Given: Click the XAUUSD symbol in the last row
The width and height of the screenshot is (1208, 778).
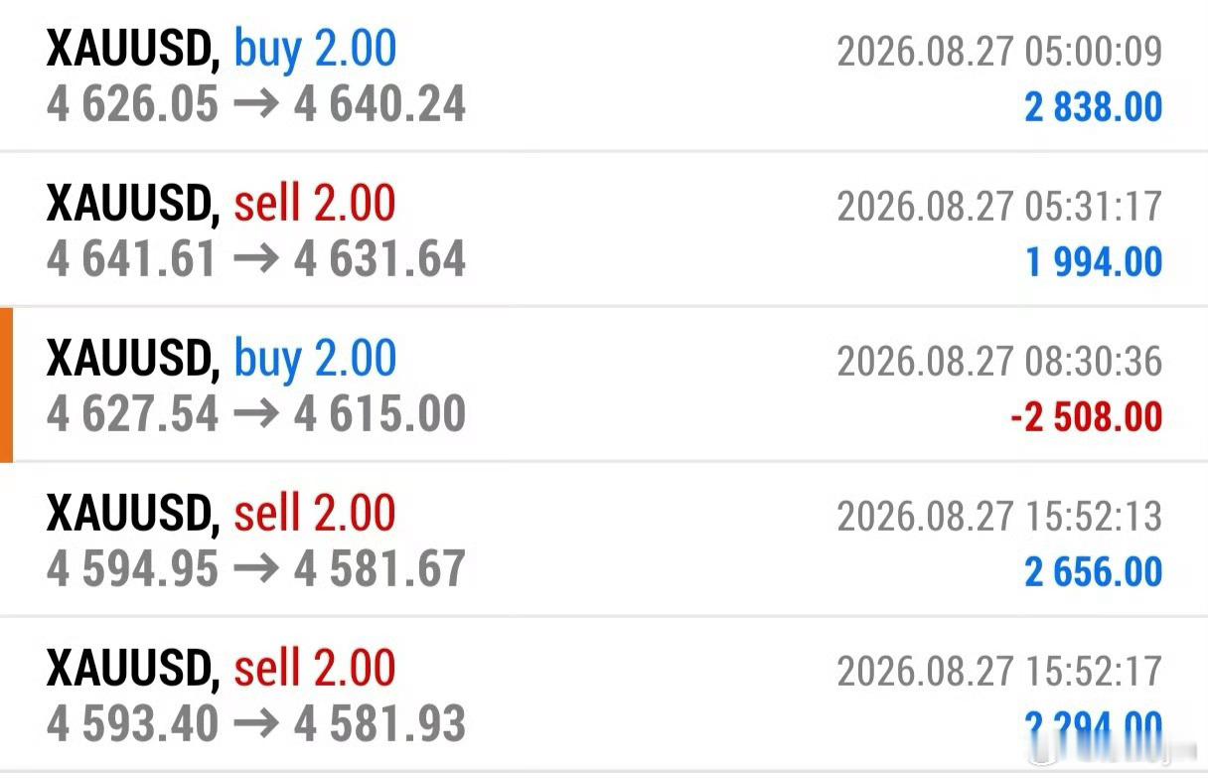Looking at the screenshot, I should tap(133, 670).
